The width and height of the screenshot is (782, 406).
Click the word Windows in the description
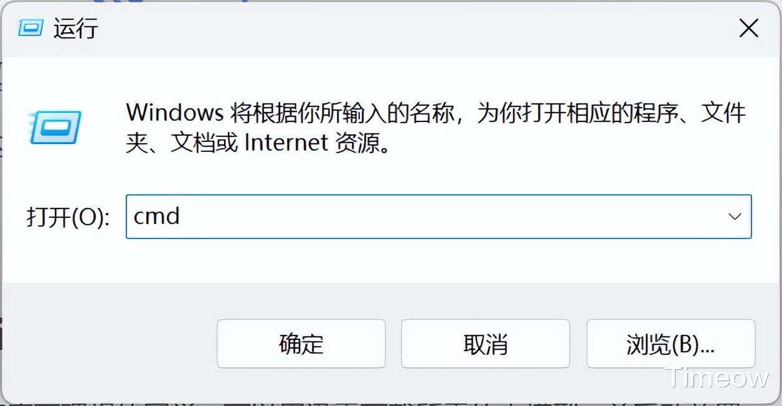pos(175,113)
